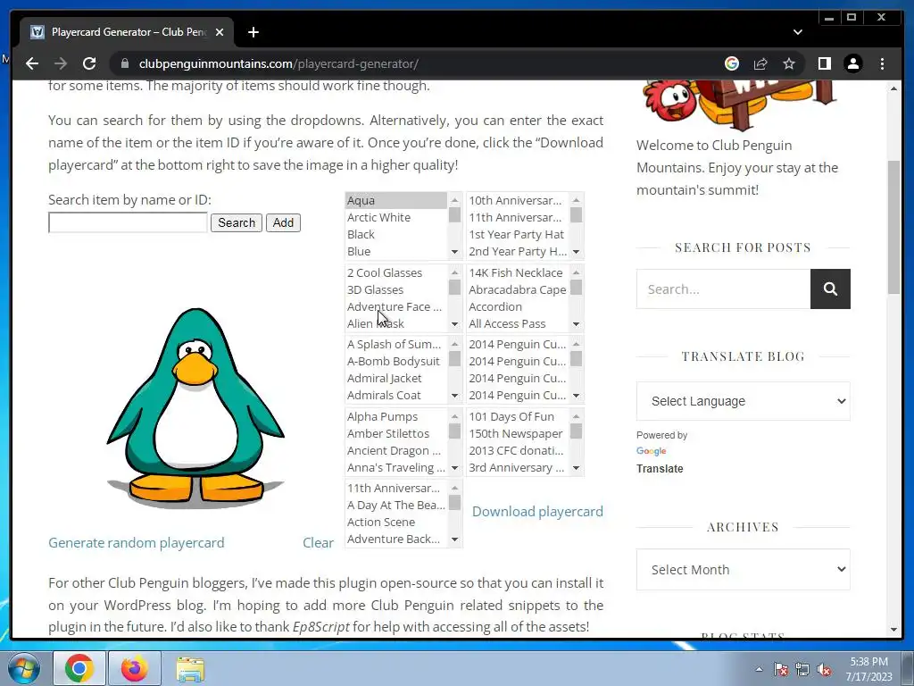Click the Google icon in address bar
The height and width of the screenshot is (686, 914).
[732, 63]
